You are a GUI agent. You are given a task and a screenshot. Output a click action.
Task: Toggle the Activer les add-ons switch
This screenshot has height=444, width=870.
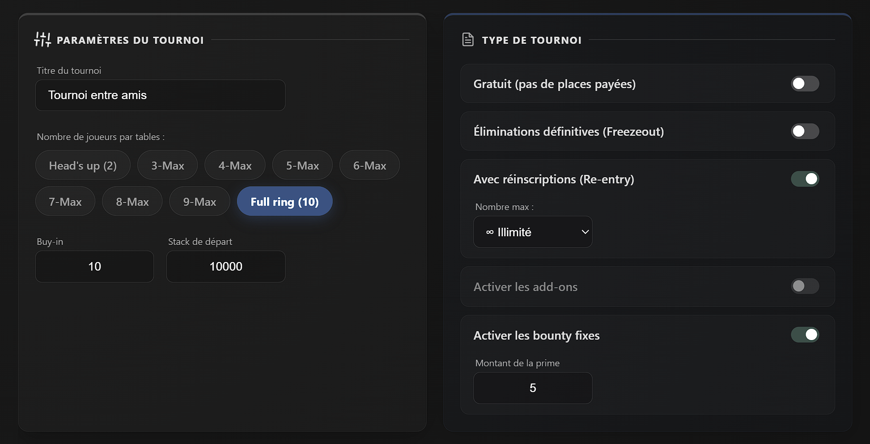[805, 286]
